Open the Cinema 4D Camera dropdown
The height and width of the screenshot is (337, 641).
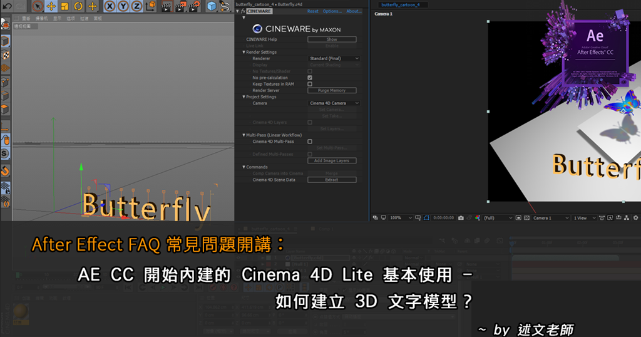coord(334,103)
